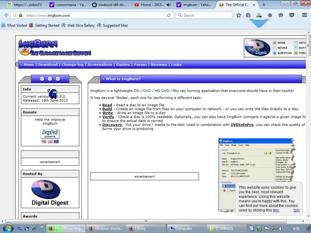This screenshot has width=311, height=233.
Task: Switch to the Android-x86 download tab
Action: tap(109, 5)
